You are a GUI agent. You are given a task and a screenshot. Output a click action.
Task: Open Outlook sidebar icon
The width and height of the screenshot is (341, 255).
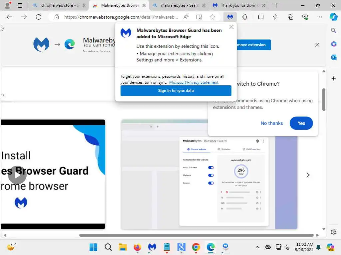(334, 57)
